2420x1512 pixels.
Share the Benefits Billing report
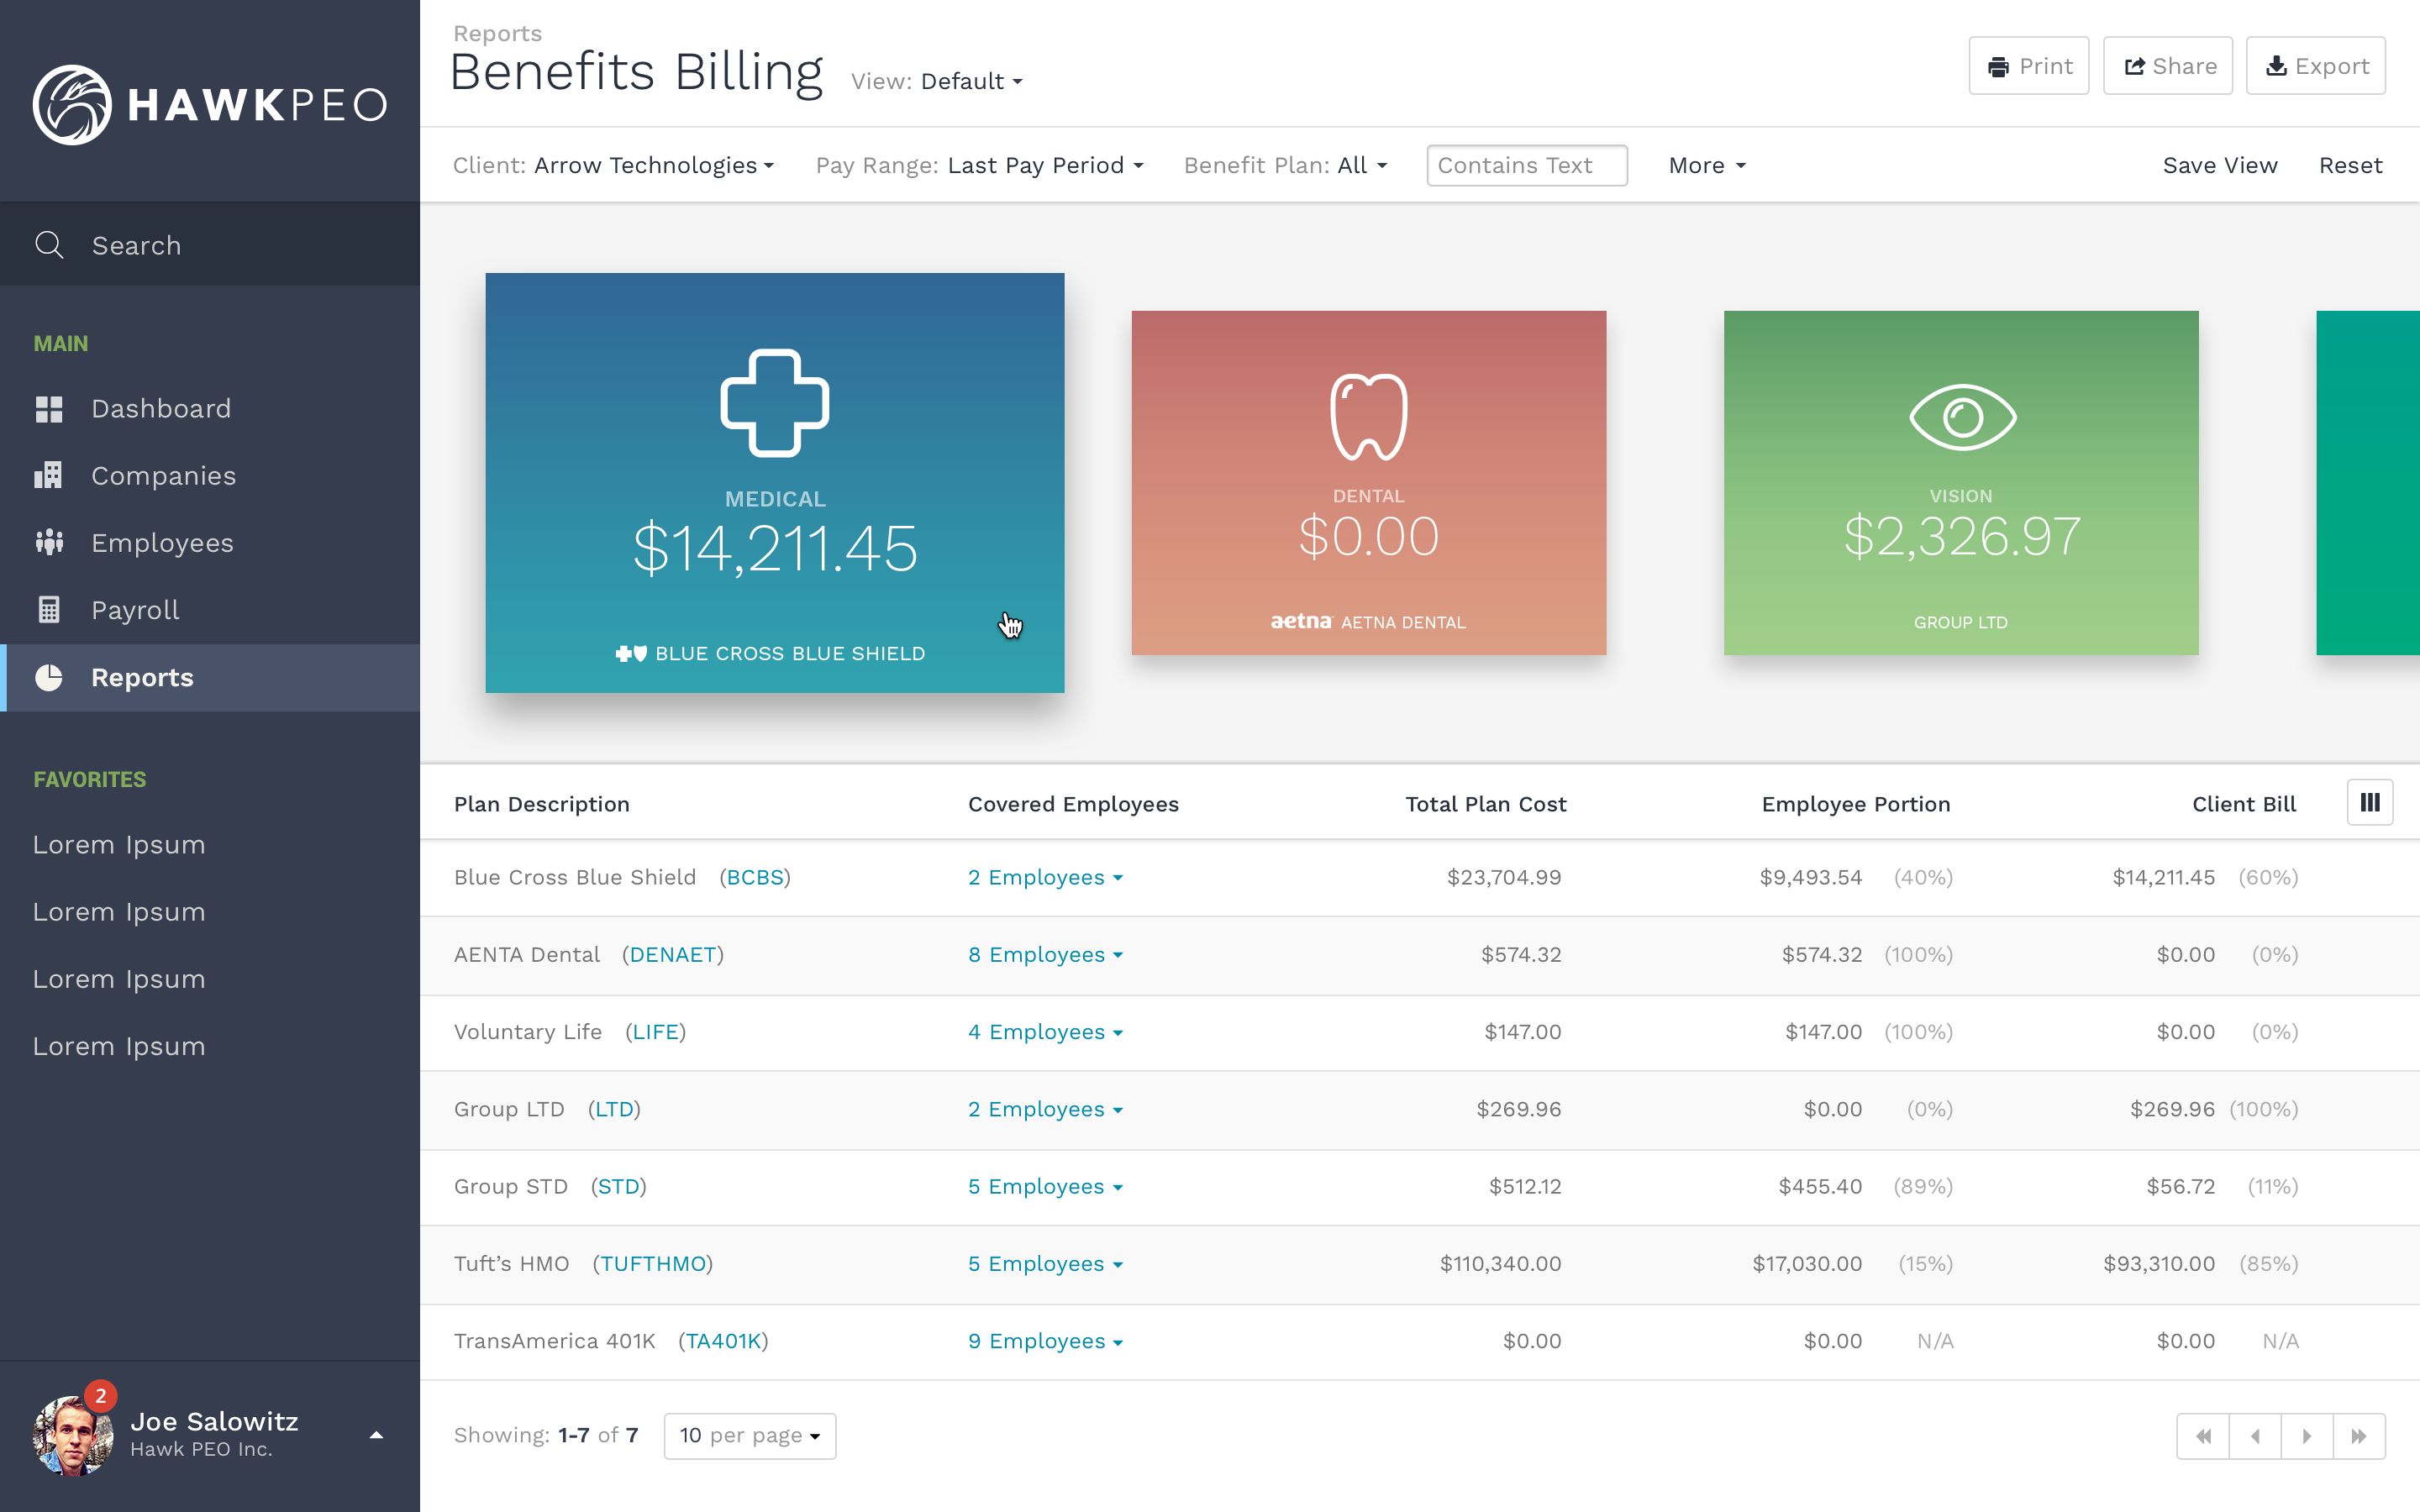2168,66
